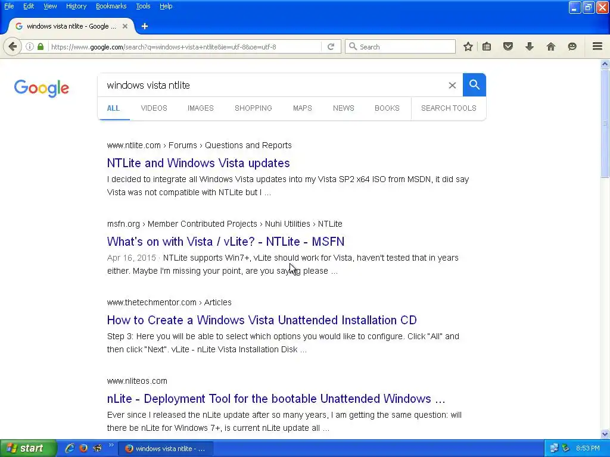The image size is (610, 457).
Task: Save the page to Pocket icon
Action: [508, 46]
